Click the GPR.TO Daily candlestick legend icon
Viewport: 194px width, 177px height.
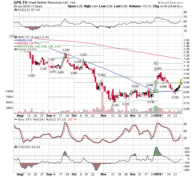tap(16, 37)
